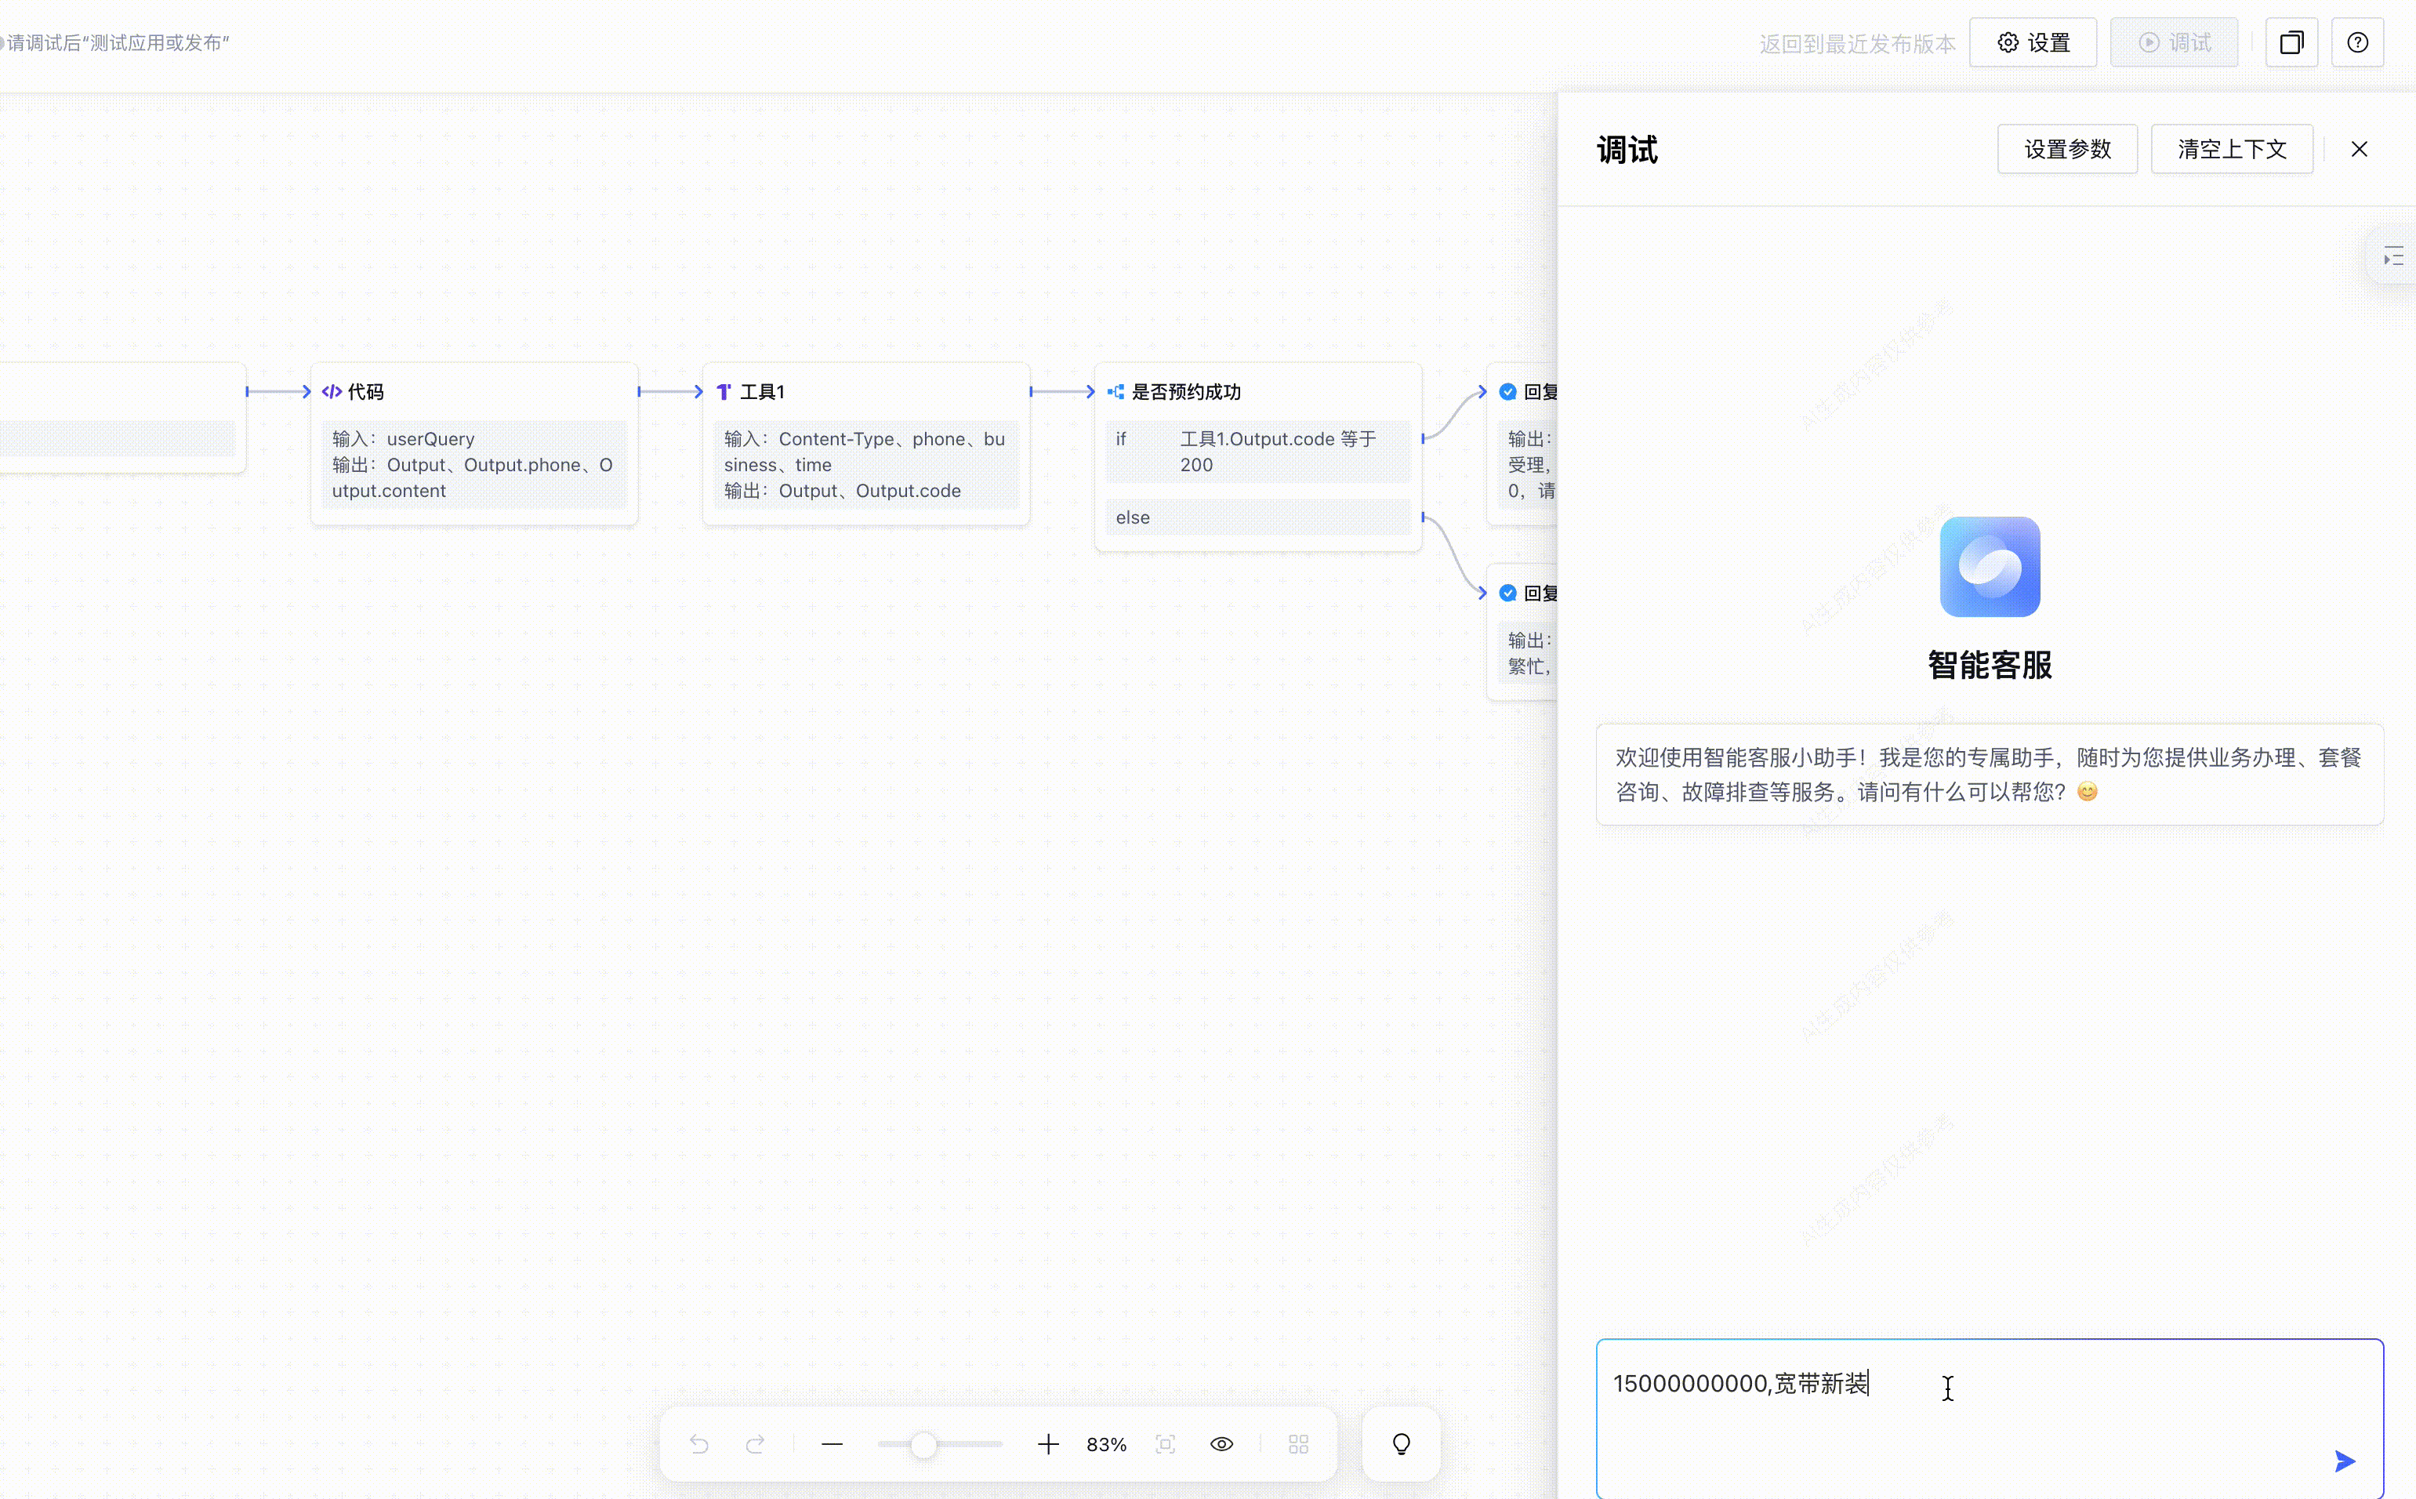Send message with blue arrow icon
Screen dimensions: 2416x1499
2344,1461
